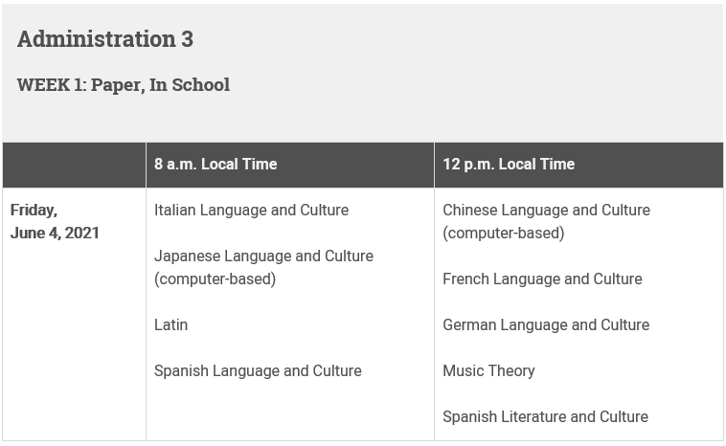
Task: Click (computer-based) note under Japanese exam
Action: tap(215, 279)
